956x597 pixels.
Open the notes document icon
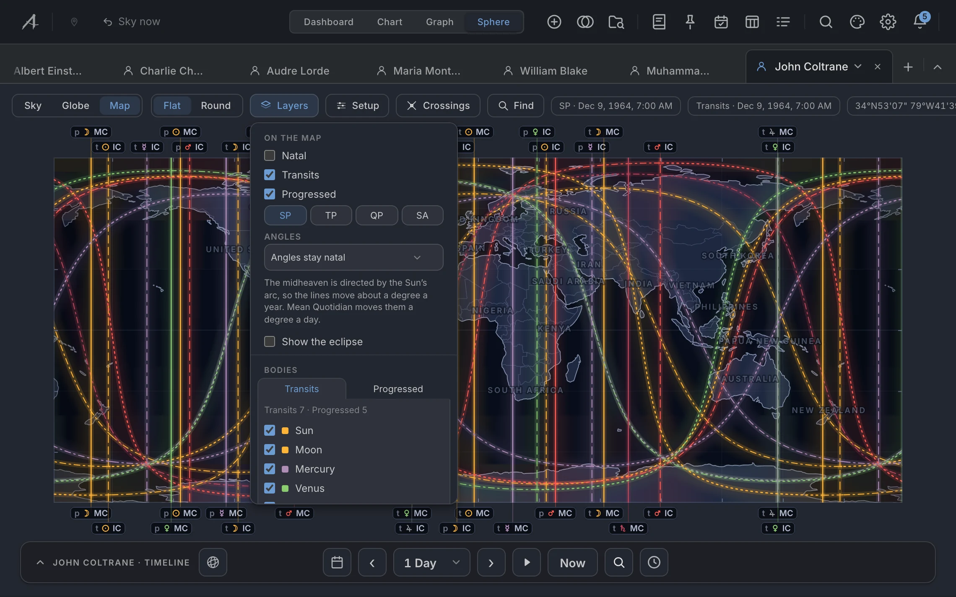click(x=659, y=22)
